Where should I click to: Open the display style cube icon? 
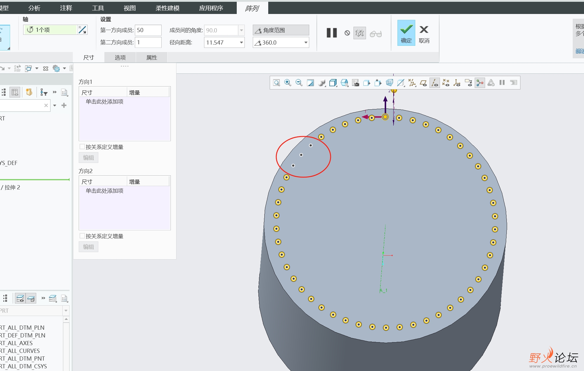pos(333,83)
